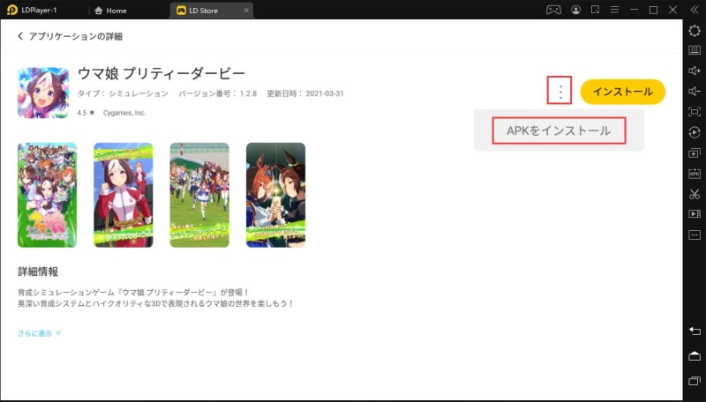Toggle fullscreen via sidebar icon

[695, 111]
